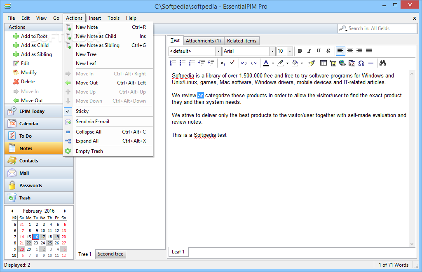
Task: Apply background fill color
Action: click(x=295, y=63)
